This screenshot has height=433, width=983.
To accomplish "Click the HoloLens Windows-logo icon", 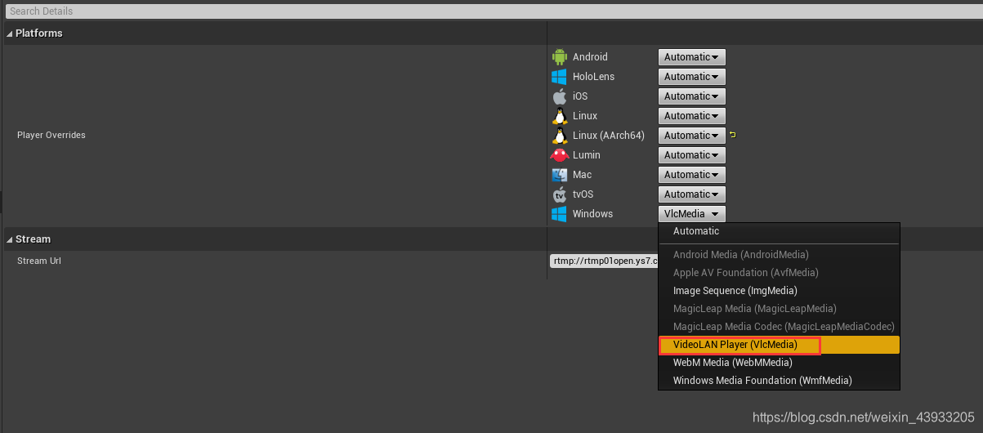I will pos(559,77).
